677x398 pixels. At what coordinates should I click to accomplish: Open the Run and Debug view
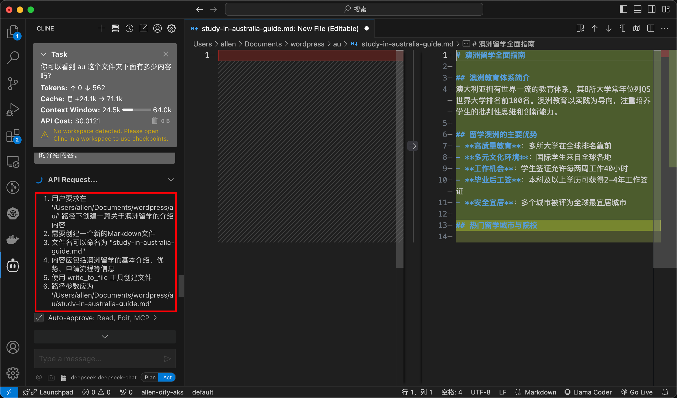tap(13, 110)
